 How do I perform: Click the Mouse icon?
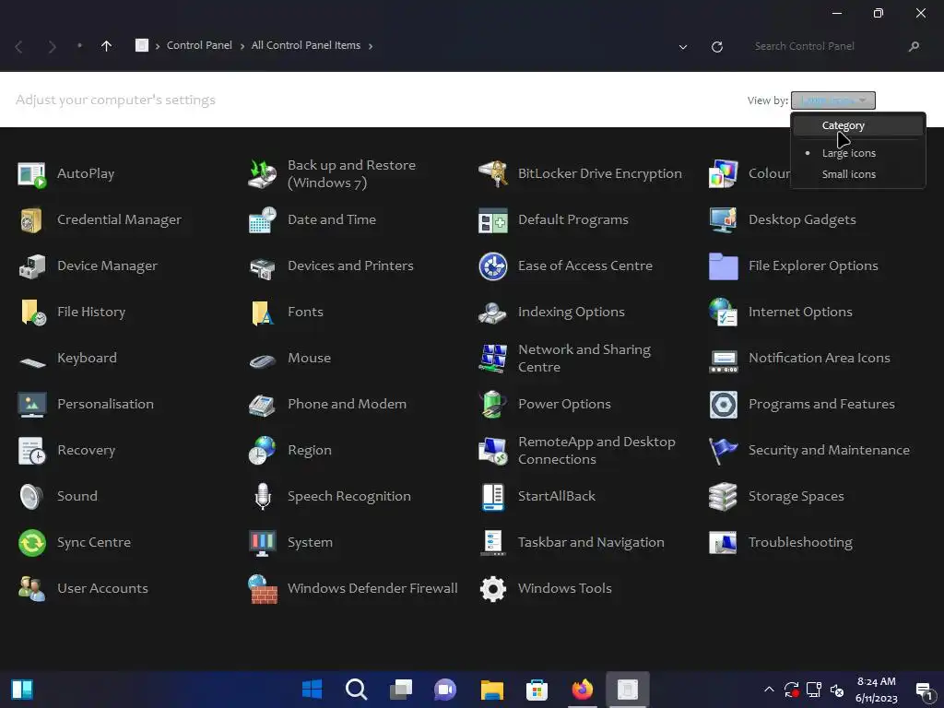[263, 360]
